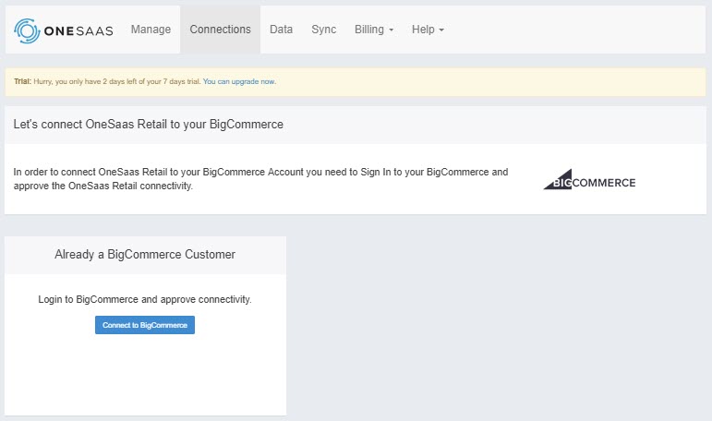Click the BigCommerce COMMERCE logo text
The width and height of the screenshot is (712, 421).
coord(603,183)
